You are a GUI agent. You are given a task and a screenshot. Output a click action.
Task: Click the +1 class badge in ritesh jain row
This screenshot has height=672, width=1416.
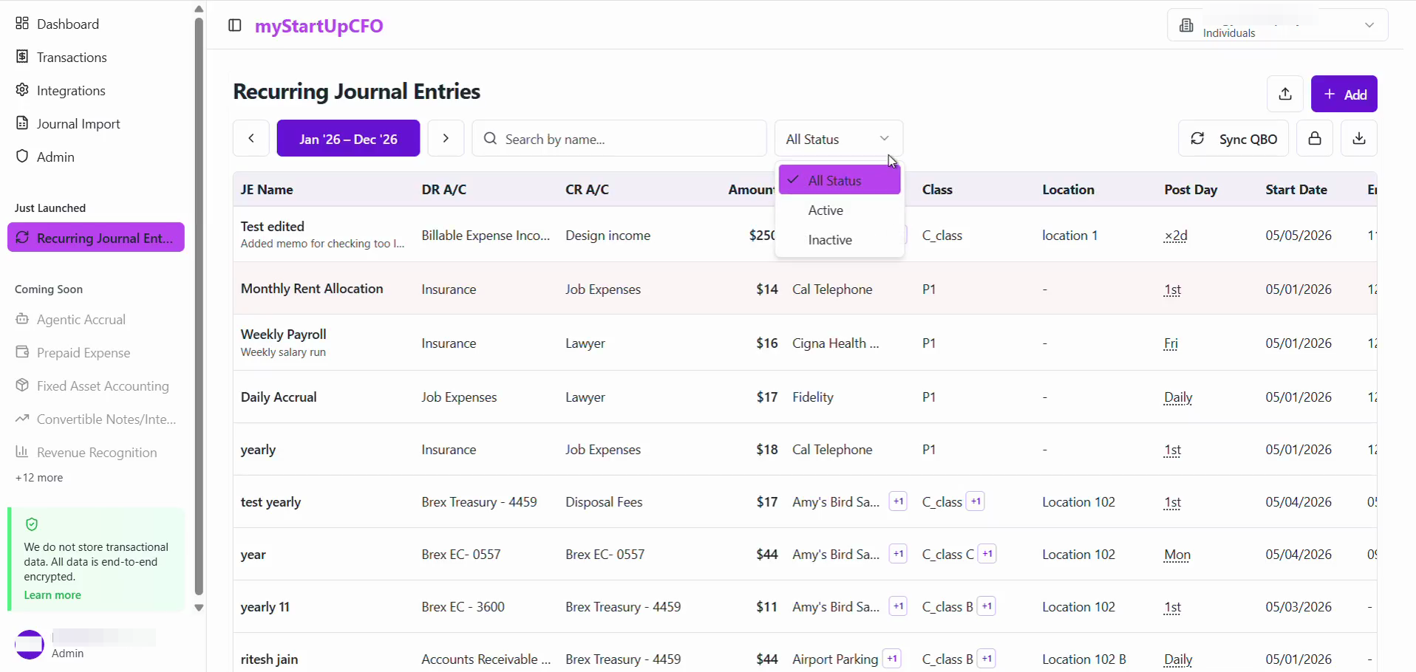point(986,659)
